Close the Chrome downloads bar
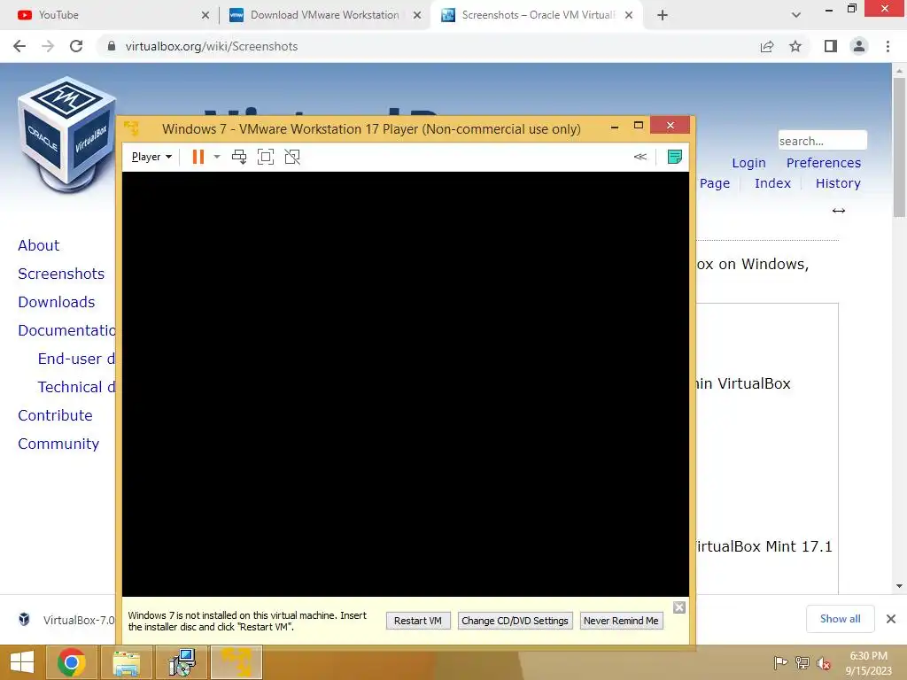Viewport: 907px width, 680px height. (891, 619)
